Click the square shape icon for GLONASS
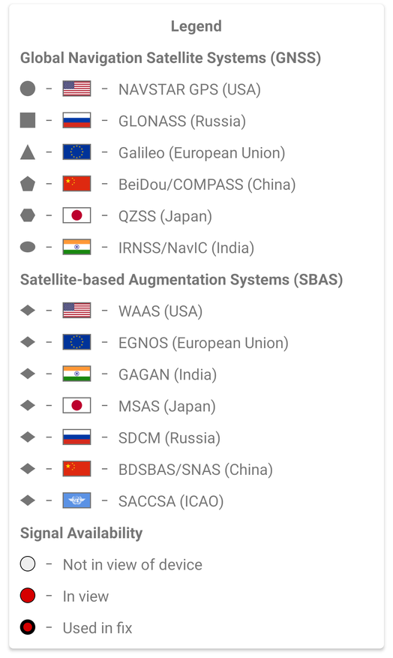 coord(28,120)
